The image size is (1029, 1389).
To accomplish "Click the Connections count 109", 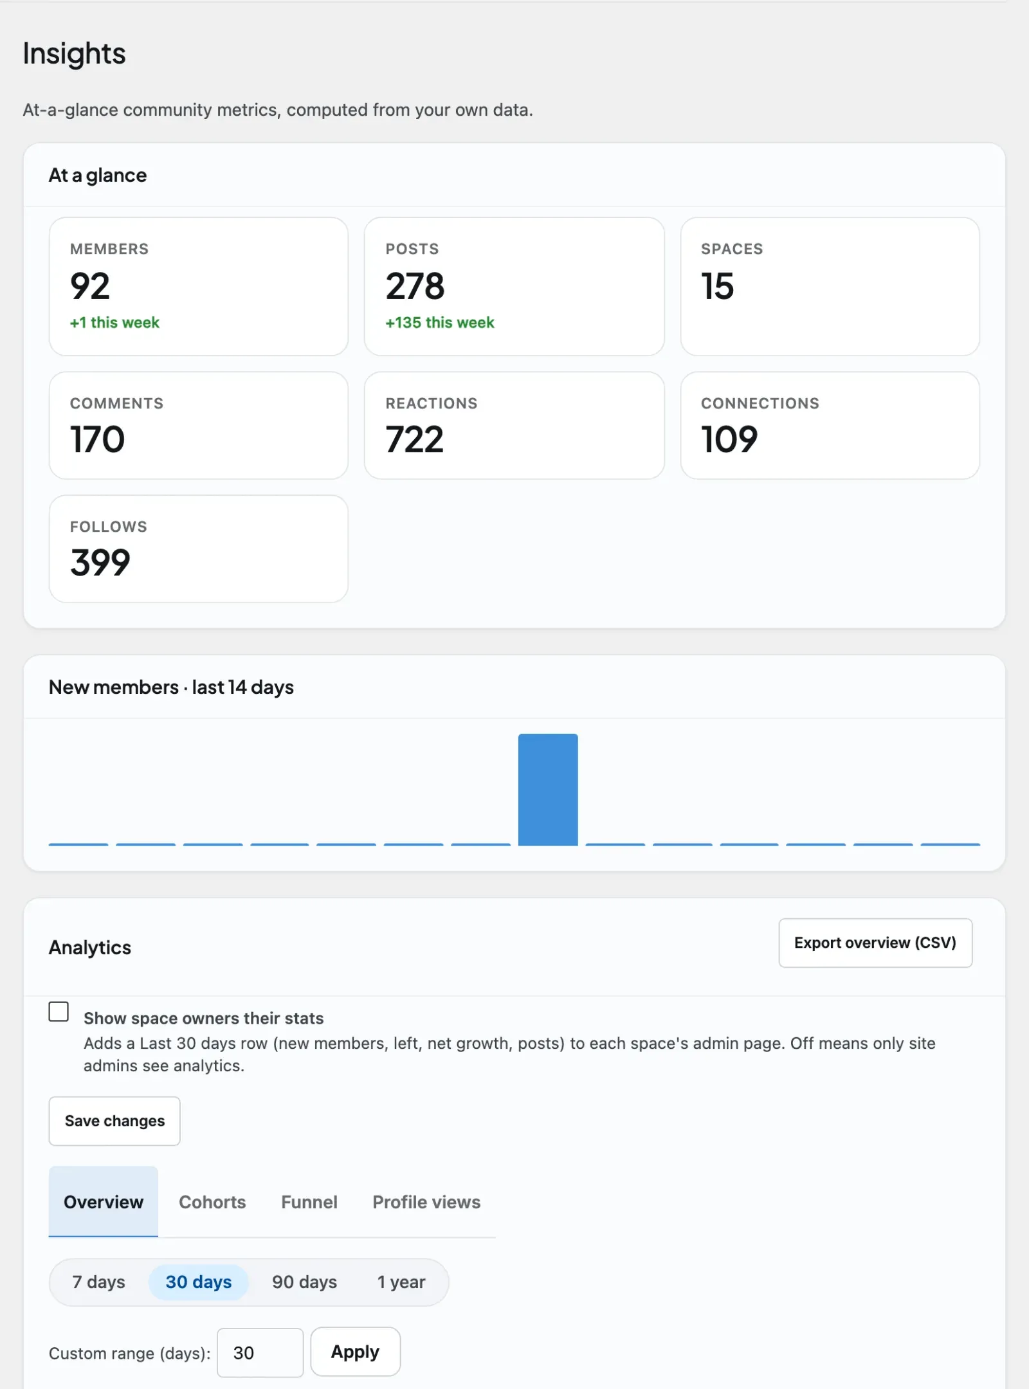I will click(729, 440).
